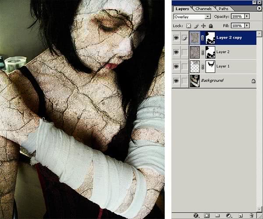Toggle Lock Position move icon
The image size is (263, 219).
point(203,26)
